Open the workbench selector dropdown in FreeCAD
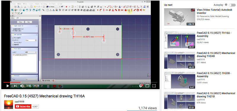 click(x=53, y=6)
